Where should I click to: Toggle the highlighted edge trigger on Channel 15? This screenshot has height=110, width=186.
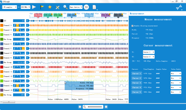click(x=20, y=90)
